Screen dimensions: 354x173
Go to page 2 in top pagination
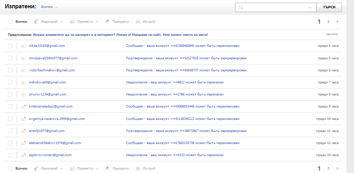click(x=328, y=22)
